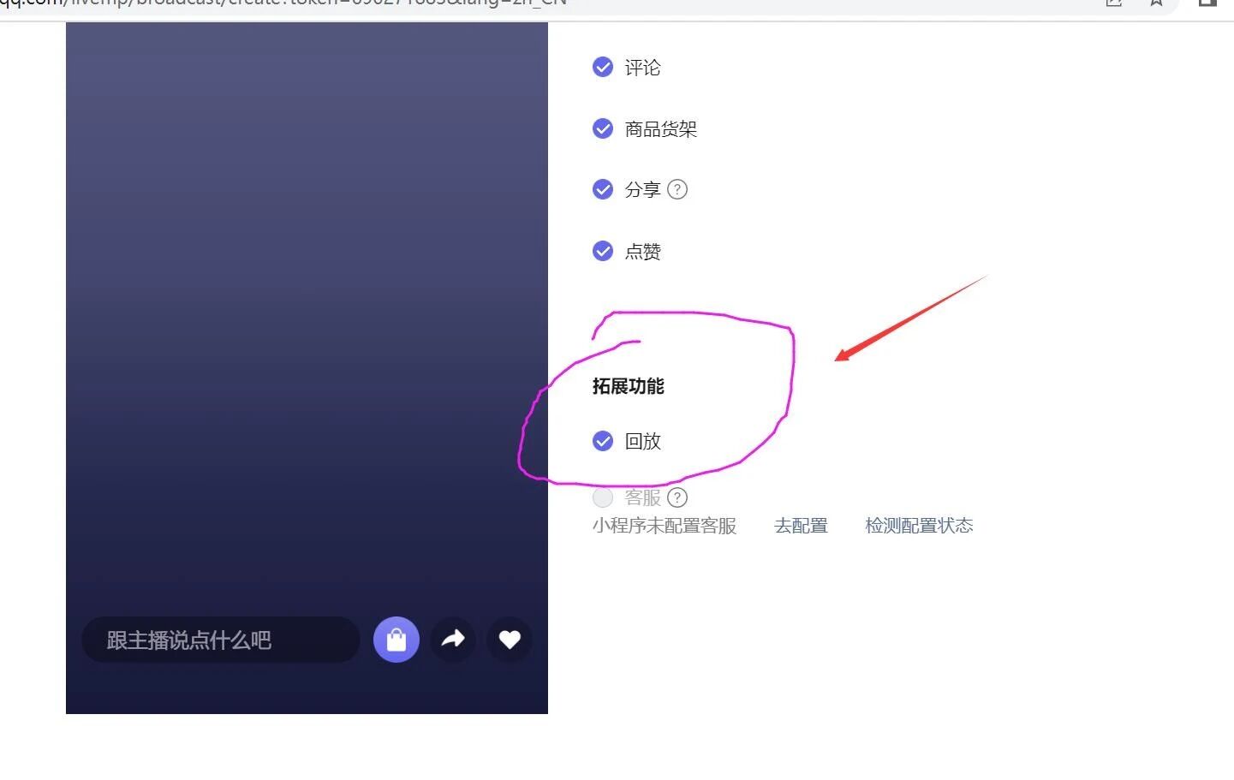Click the 评论 label text
The width and height of the screenshot is (1234, 780).
(x=643, y=68)
